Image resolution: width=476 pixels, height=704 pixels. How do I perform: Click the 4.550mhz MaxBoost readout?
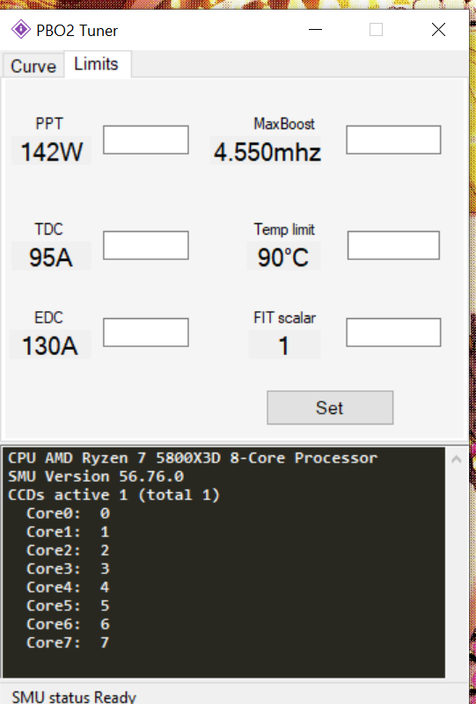click(267, 151)
